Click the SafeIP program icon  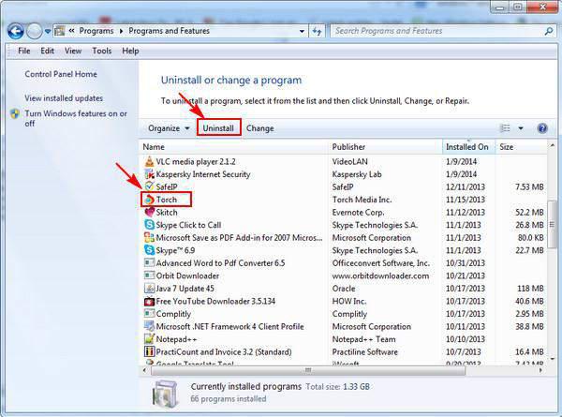coord(149,186)
